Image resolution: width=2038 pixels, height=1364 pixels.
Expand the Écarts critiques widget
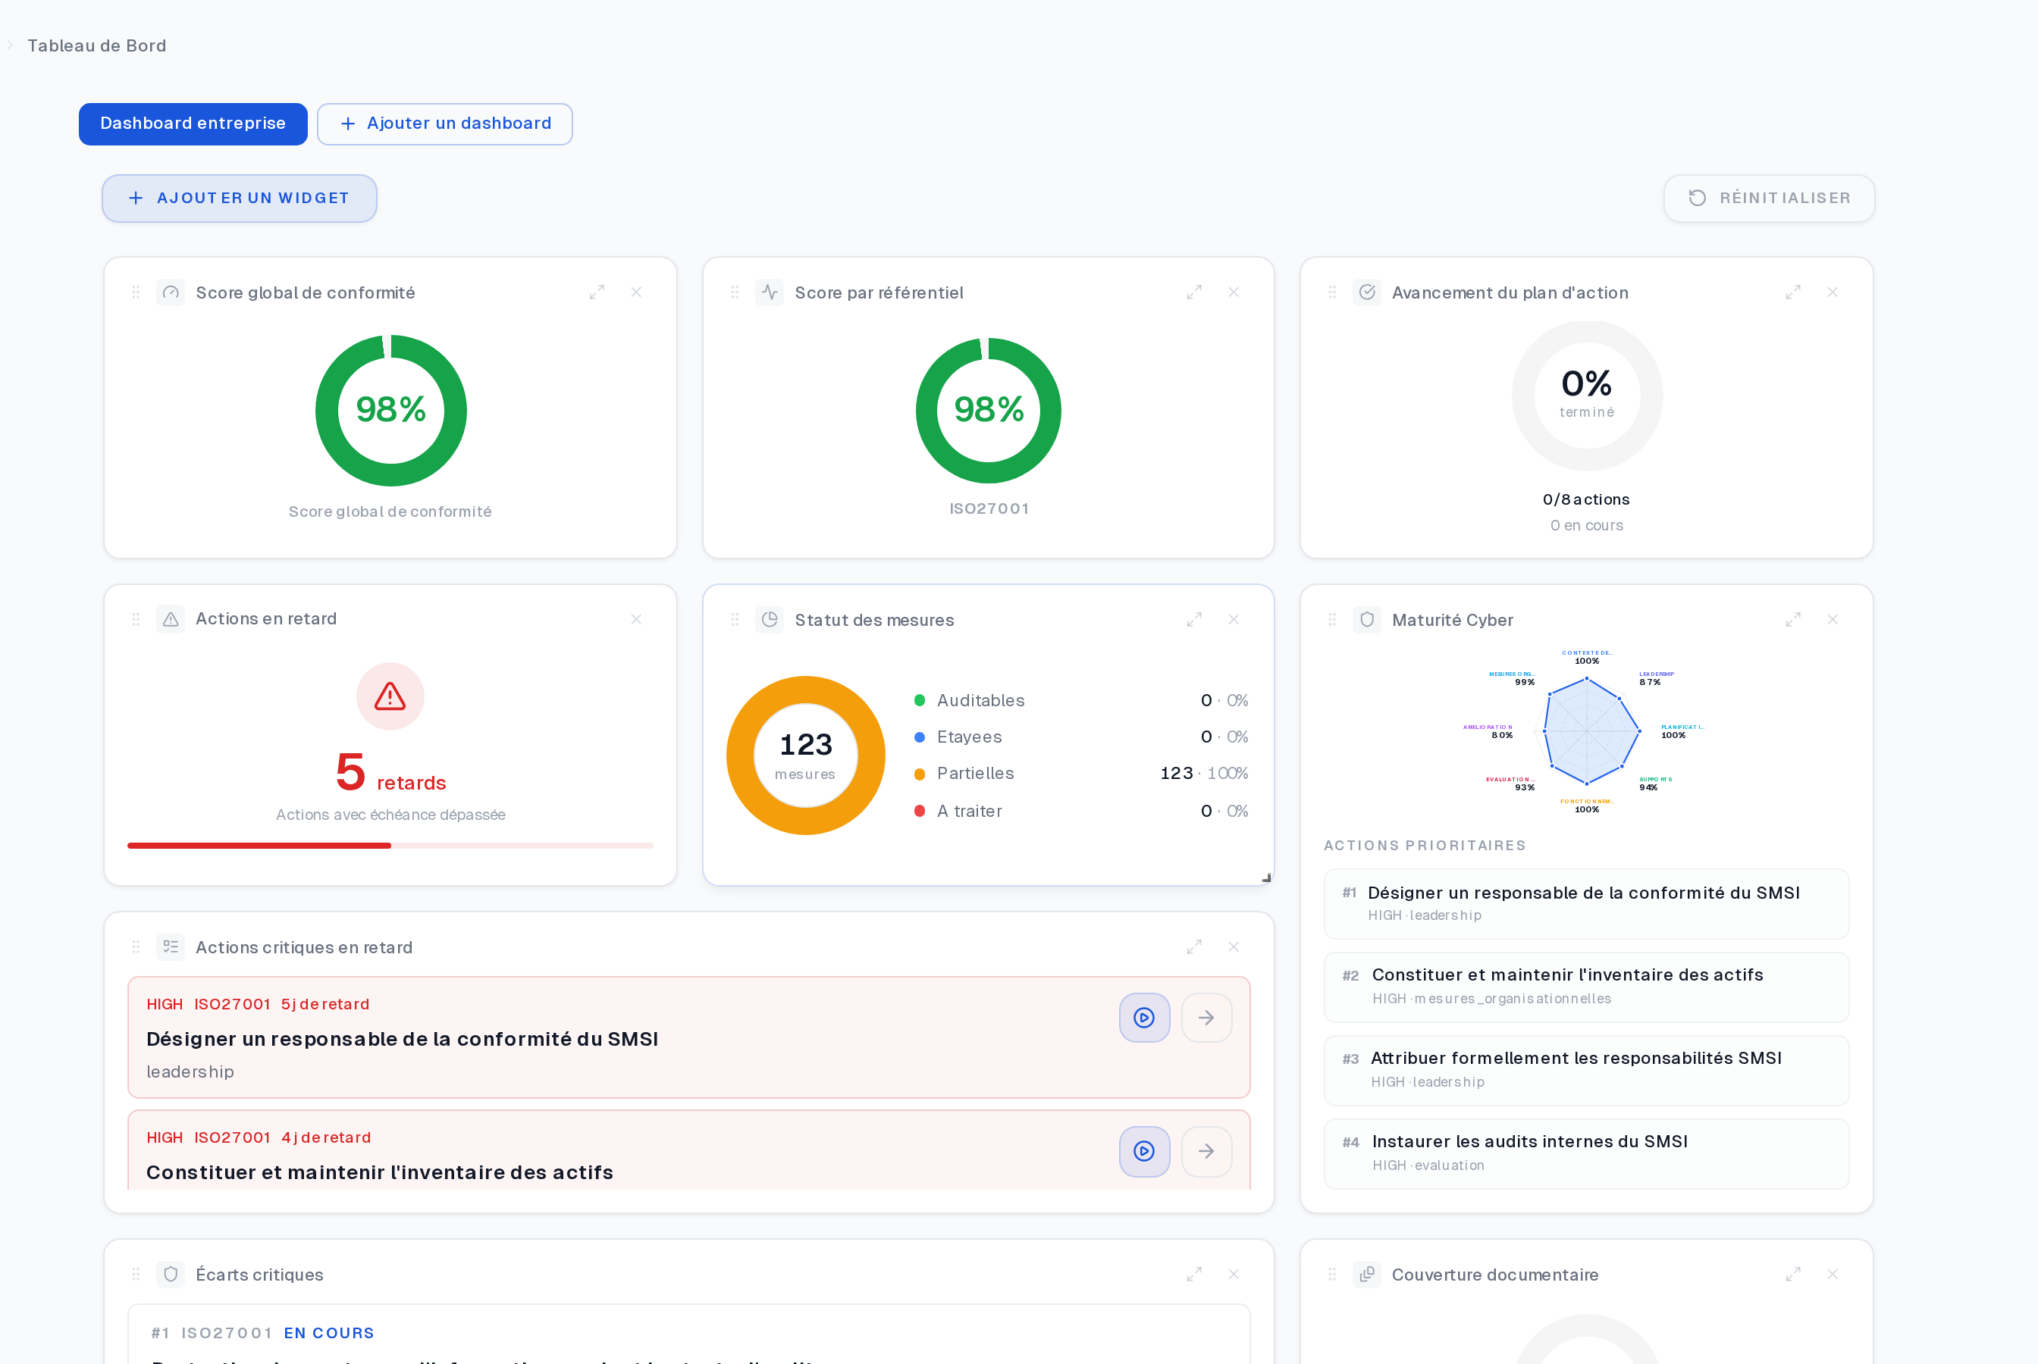(1194, 1275)
